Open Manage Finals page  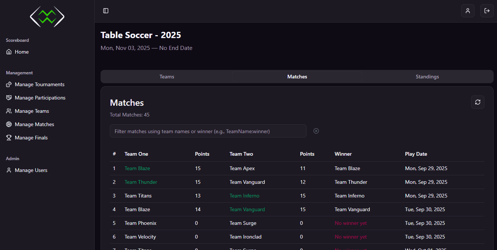tap(31, 138)
